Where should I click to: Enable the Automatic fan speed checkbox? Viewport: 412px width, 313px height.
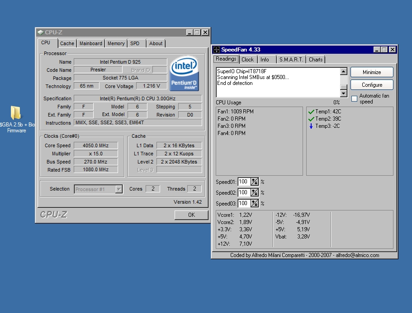(355, 98)
